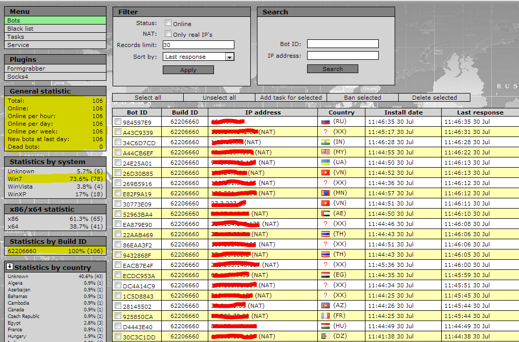Click the Mongolia flag icon for bot E82F9A19
Screen dimensions: 519x342
[x=326, y=193]
